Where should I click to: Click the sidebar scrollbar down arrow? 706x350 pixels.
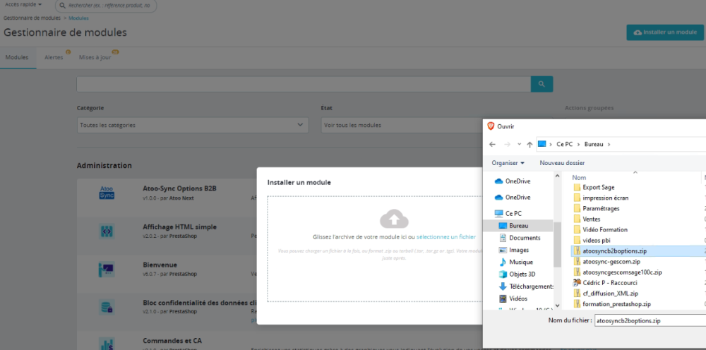tap(558, 305)
